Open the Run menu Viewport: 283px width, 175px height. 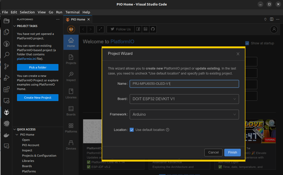click(x=59, y=12)
